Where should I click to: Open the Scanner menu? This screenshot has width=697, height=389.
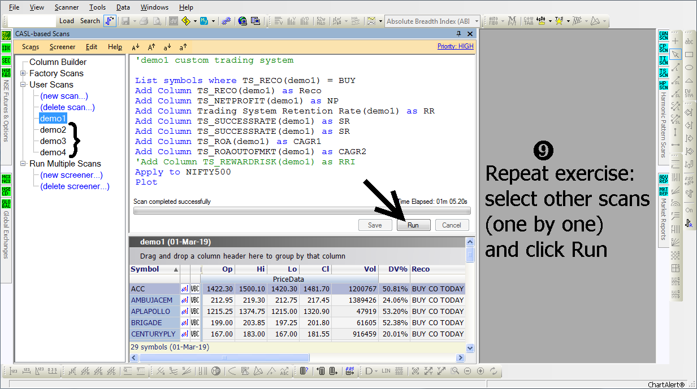pyautogui.click(x=67, y=7)
